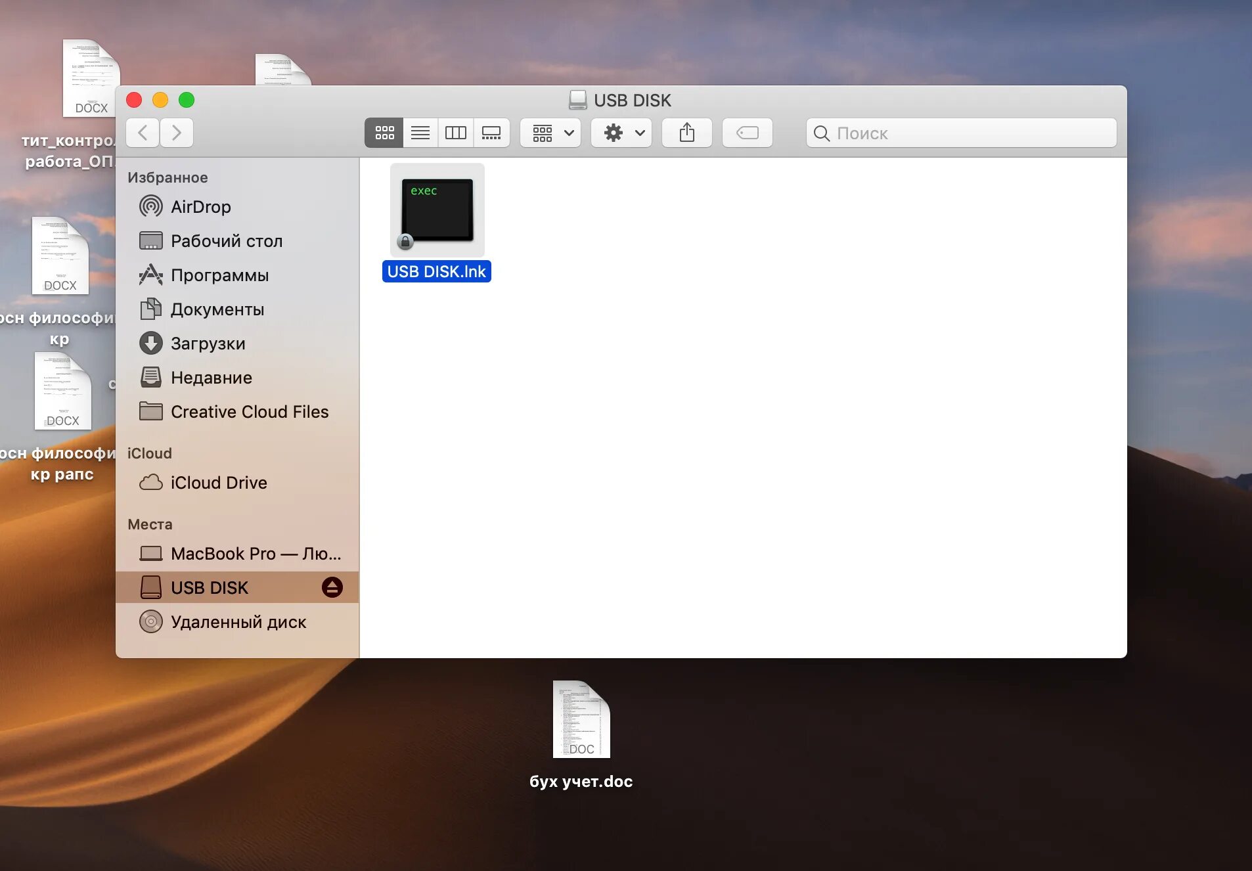1252x871 pixels.
Task: Switch to icon view
Action: [x=384, y=133]
